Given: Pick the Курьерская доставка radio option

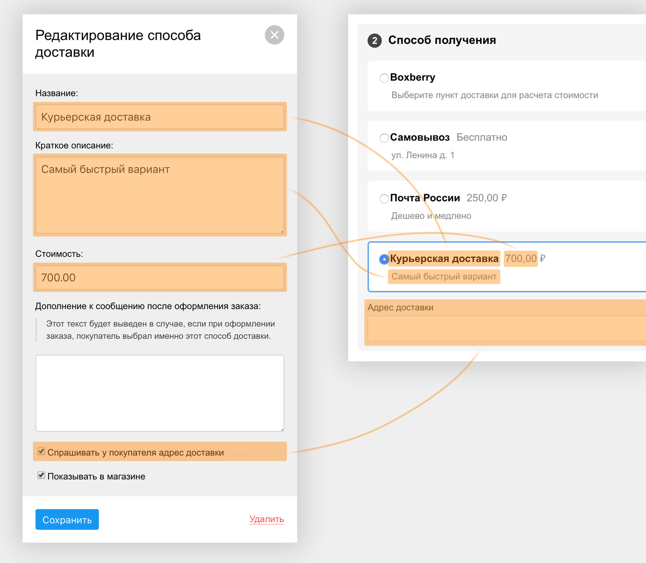Looking at the screenshot, I should 384,259.
